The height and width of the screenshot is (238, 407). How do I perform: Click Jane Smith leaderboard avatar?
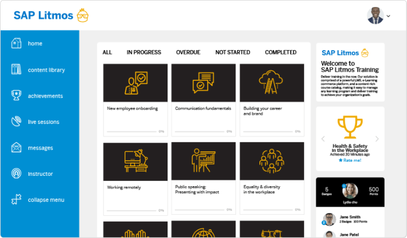pos(329,219)
